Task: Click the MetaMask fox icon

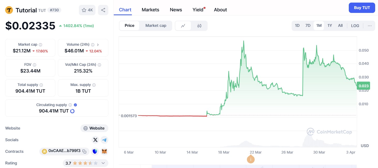Action: 104,151
